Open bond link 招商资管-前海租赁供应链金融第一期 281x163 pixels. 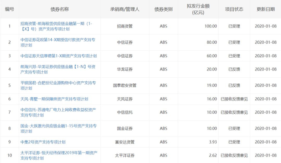pyautogui.click(x=56, y=26)
